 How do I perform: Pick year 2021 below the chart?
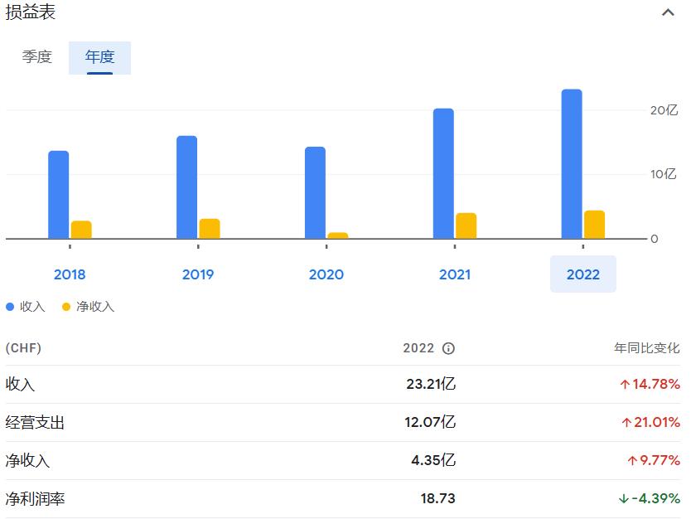point(454,274)
